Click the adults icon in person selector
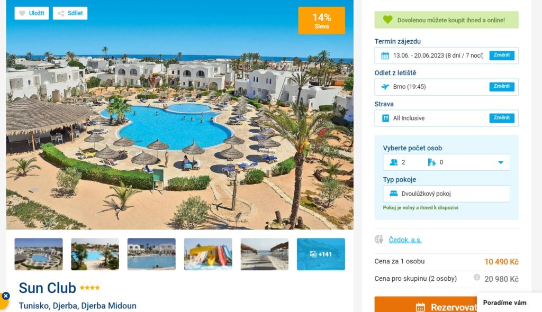542x312 pixels. [393, 162]
